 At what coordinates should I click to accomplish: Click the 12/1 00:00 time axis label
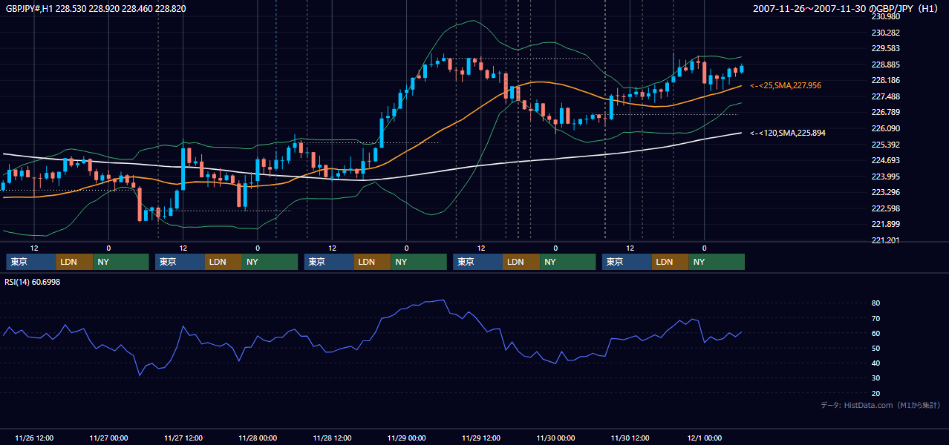click(705, 438)
